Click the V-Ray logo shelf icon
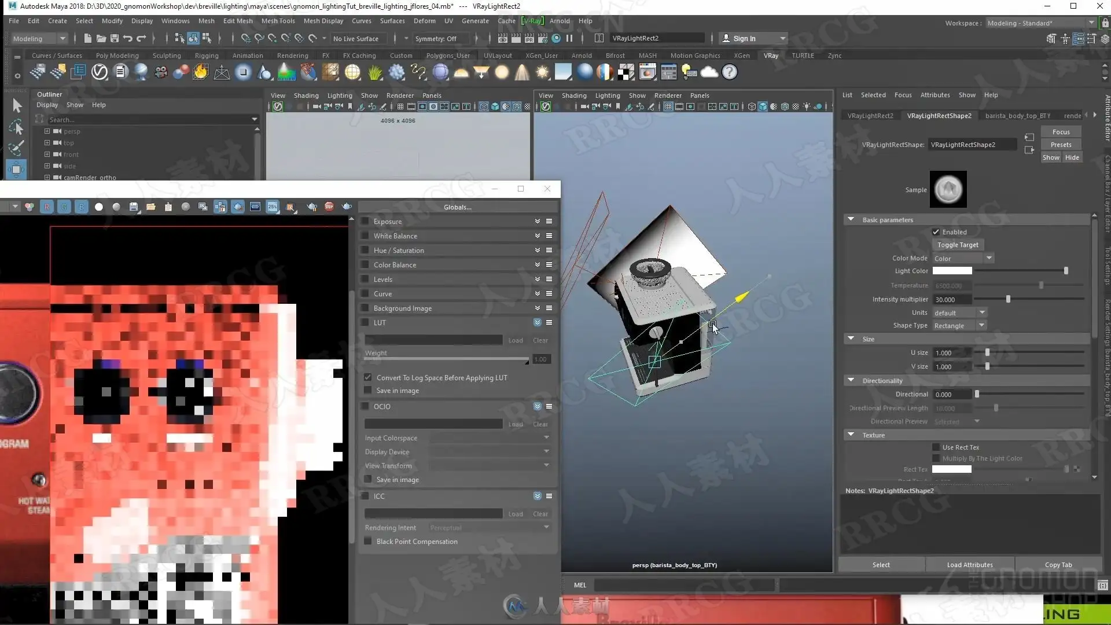The width and height of the screenshot is (1111, 625). point(100,72)
